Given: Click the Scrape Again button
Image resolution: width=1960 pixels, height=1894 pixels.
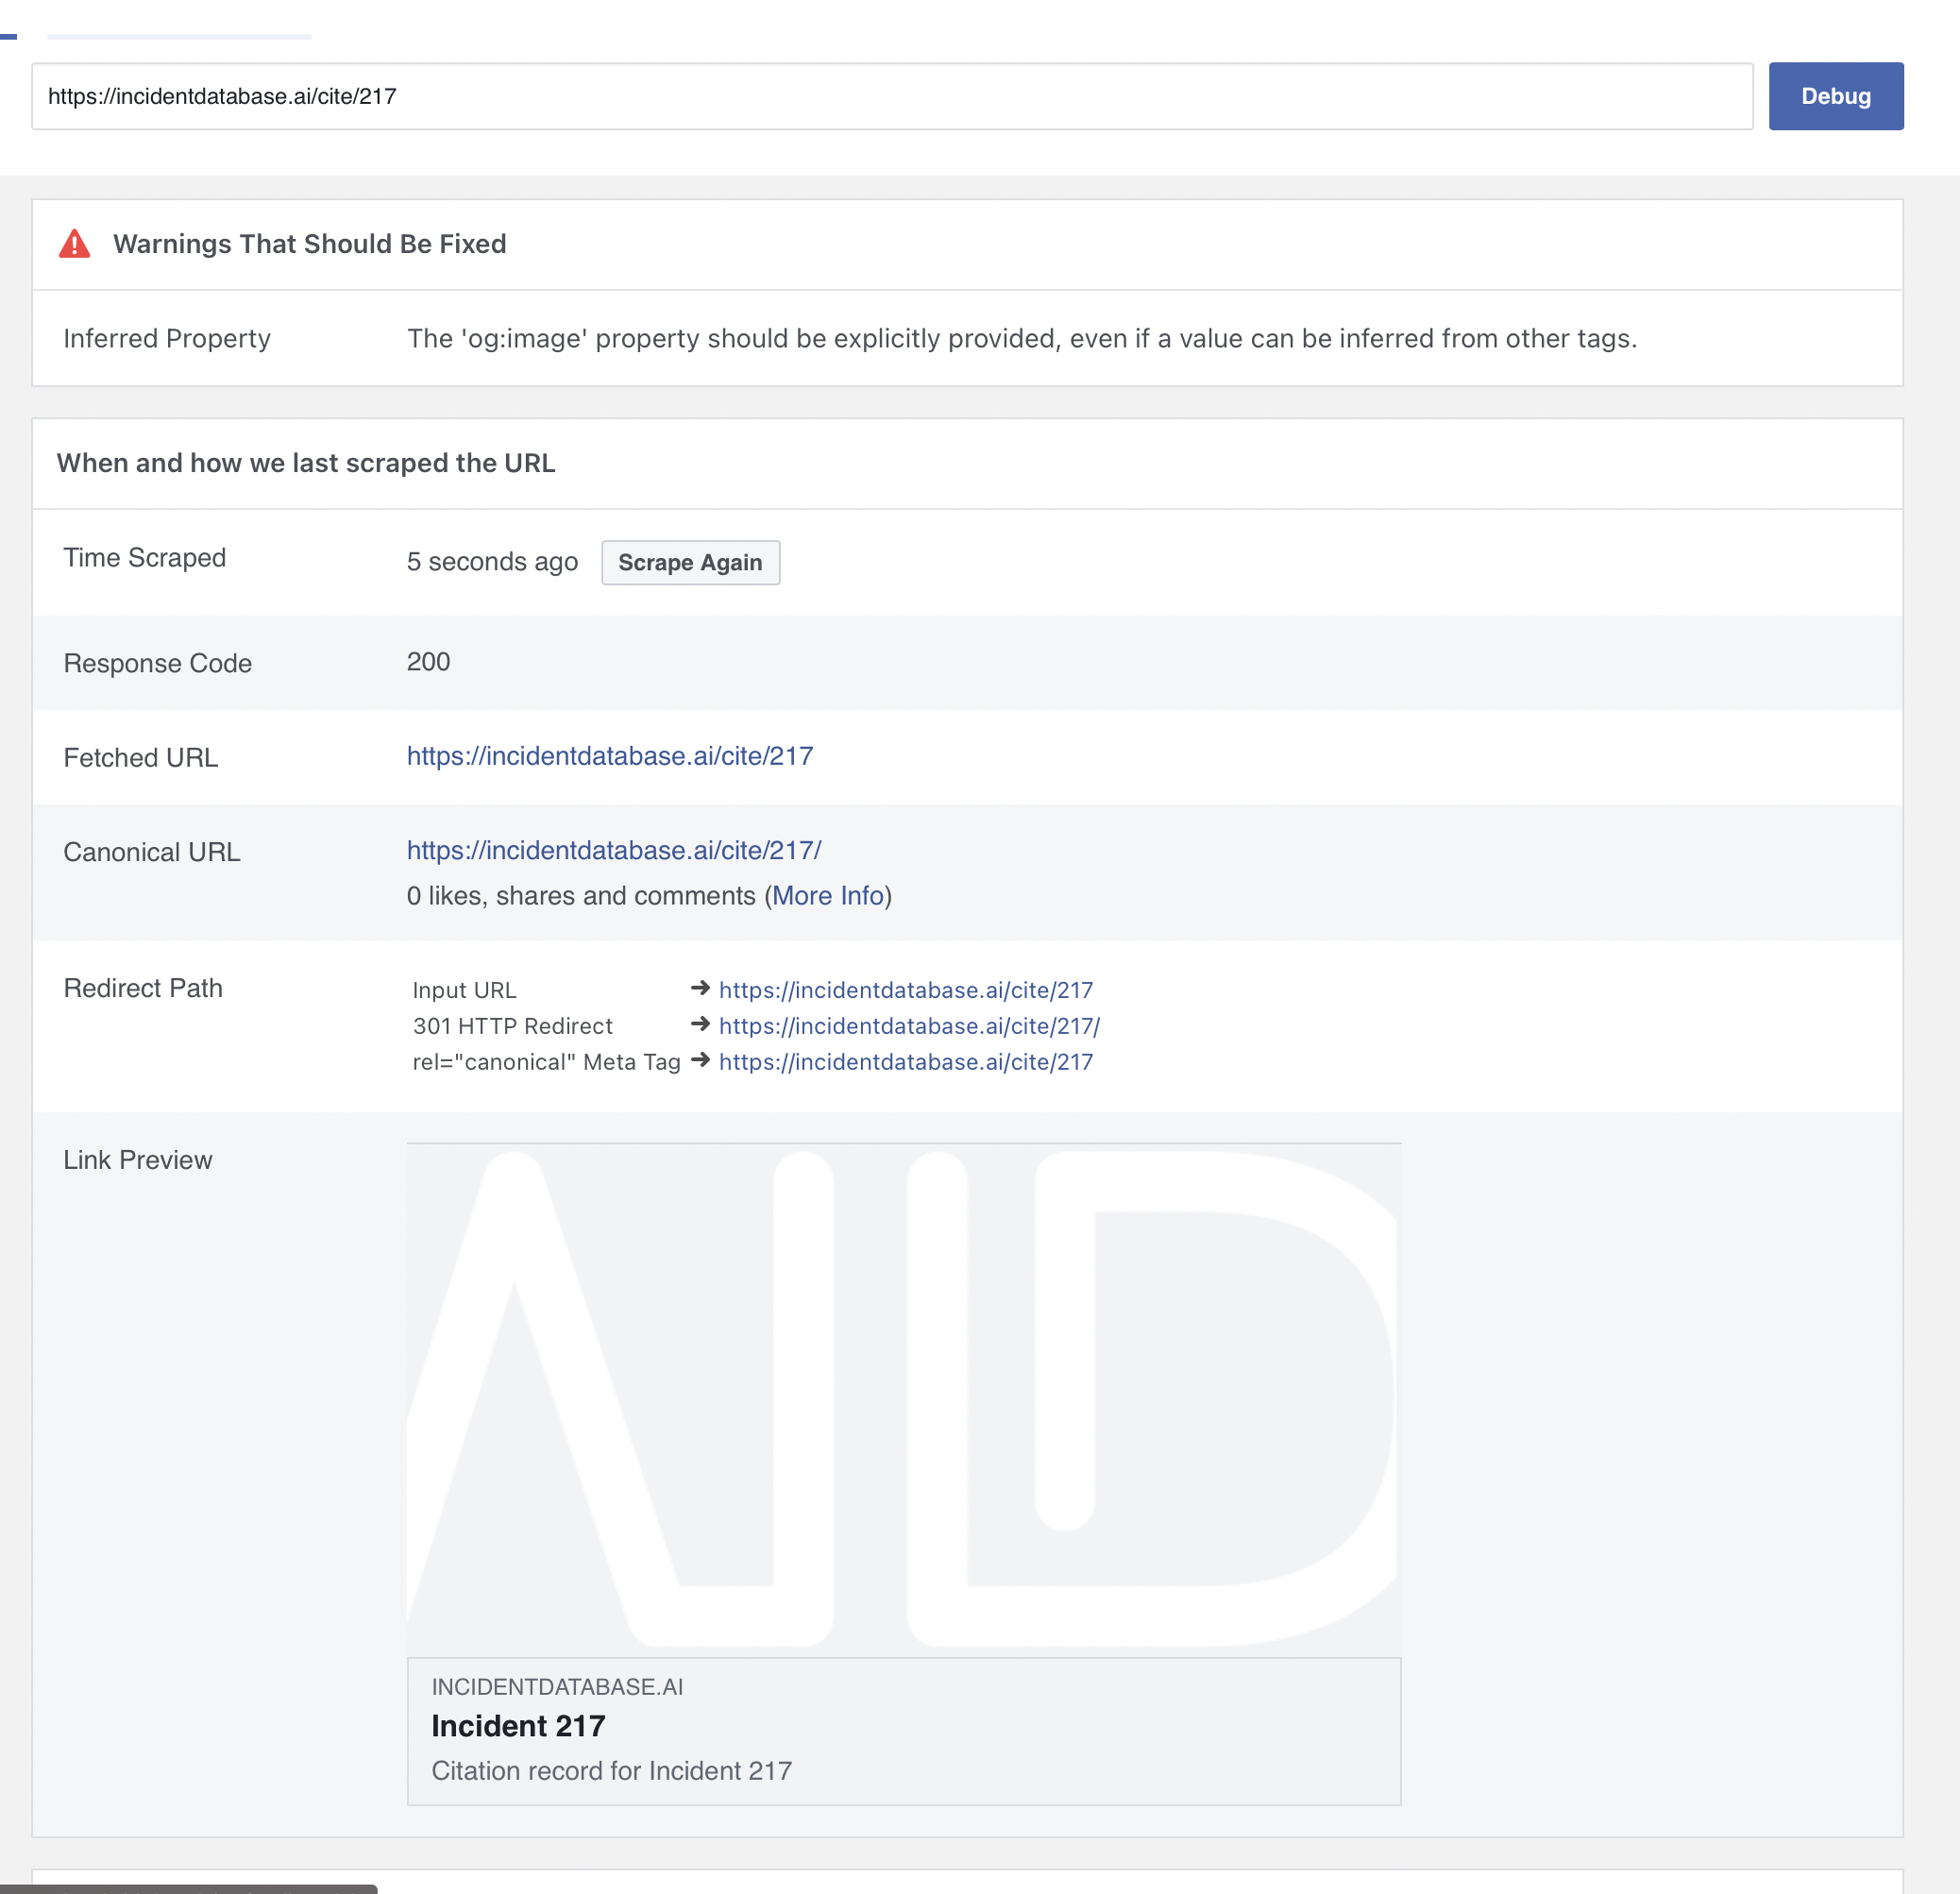Looking at the screenshot, I should click(x=690, y=562).
